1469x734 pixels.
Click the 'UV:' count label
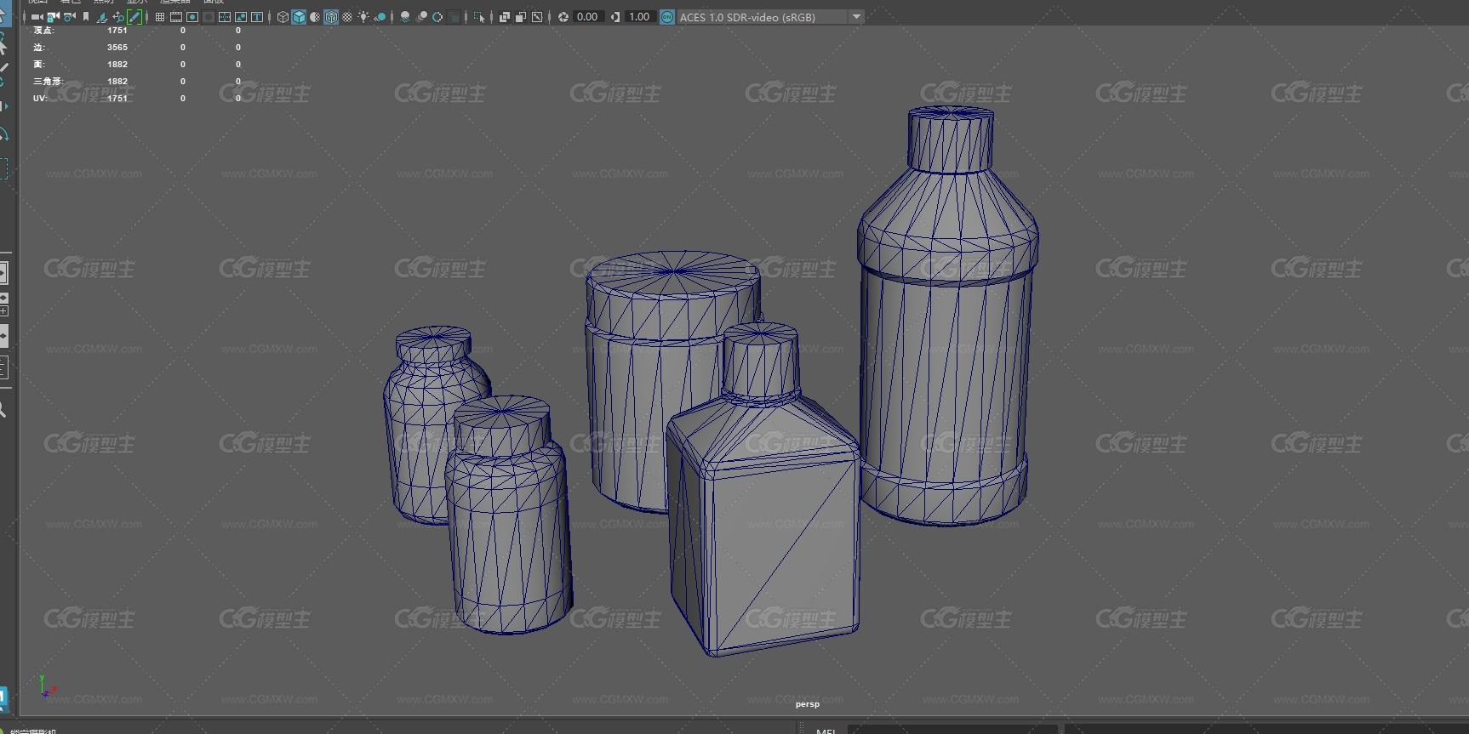(40, 98)
